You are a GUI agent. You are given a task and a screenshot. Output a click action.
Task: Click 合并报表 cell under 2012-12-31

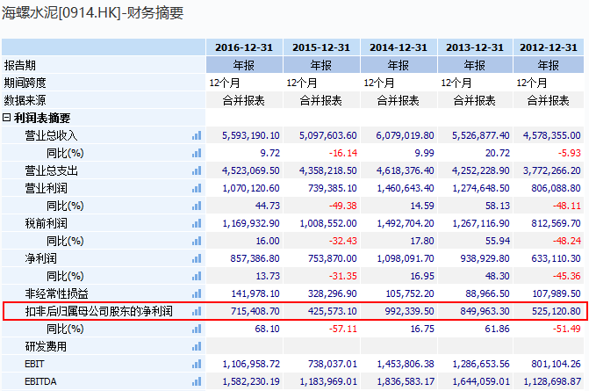pos(549,100)
